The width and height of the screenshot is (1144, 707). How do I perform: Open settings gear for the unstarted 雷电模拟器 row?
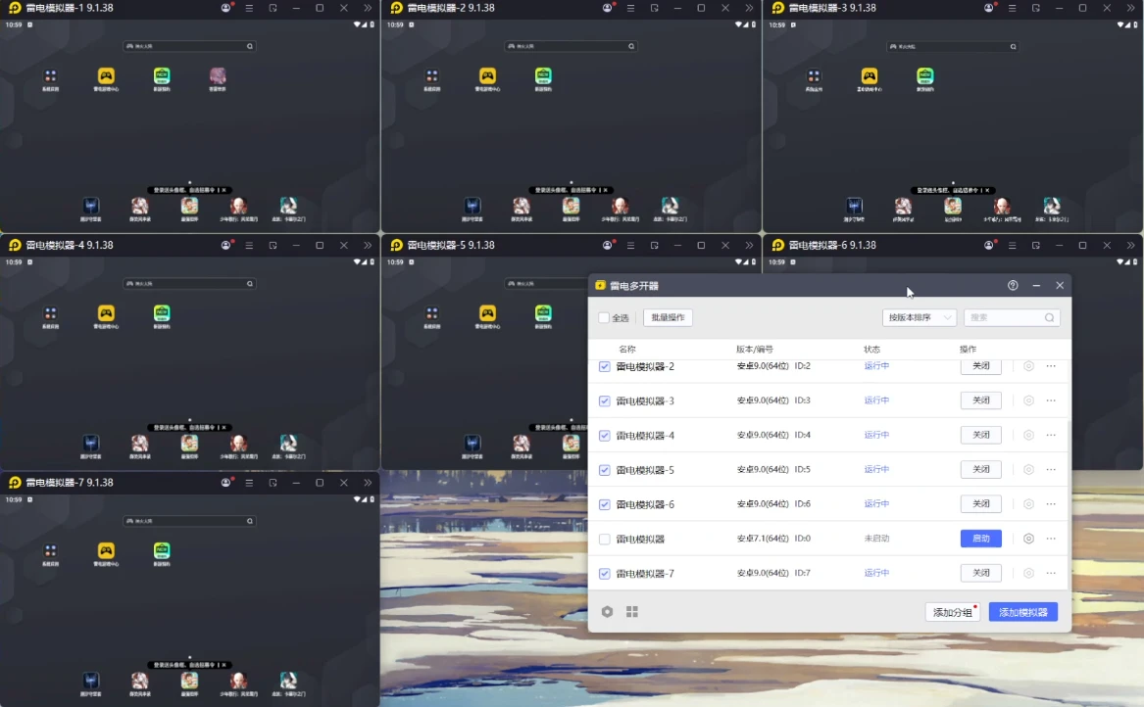pos(1028,539)
